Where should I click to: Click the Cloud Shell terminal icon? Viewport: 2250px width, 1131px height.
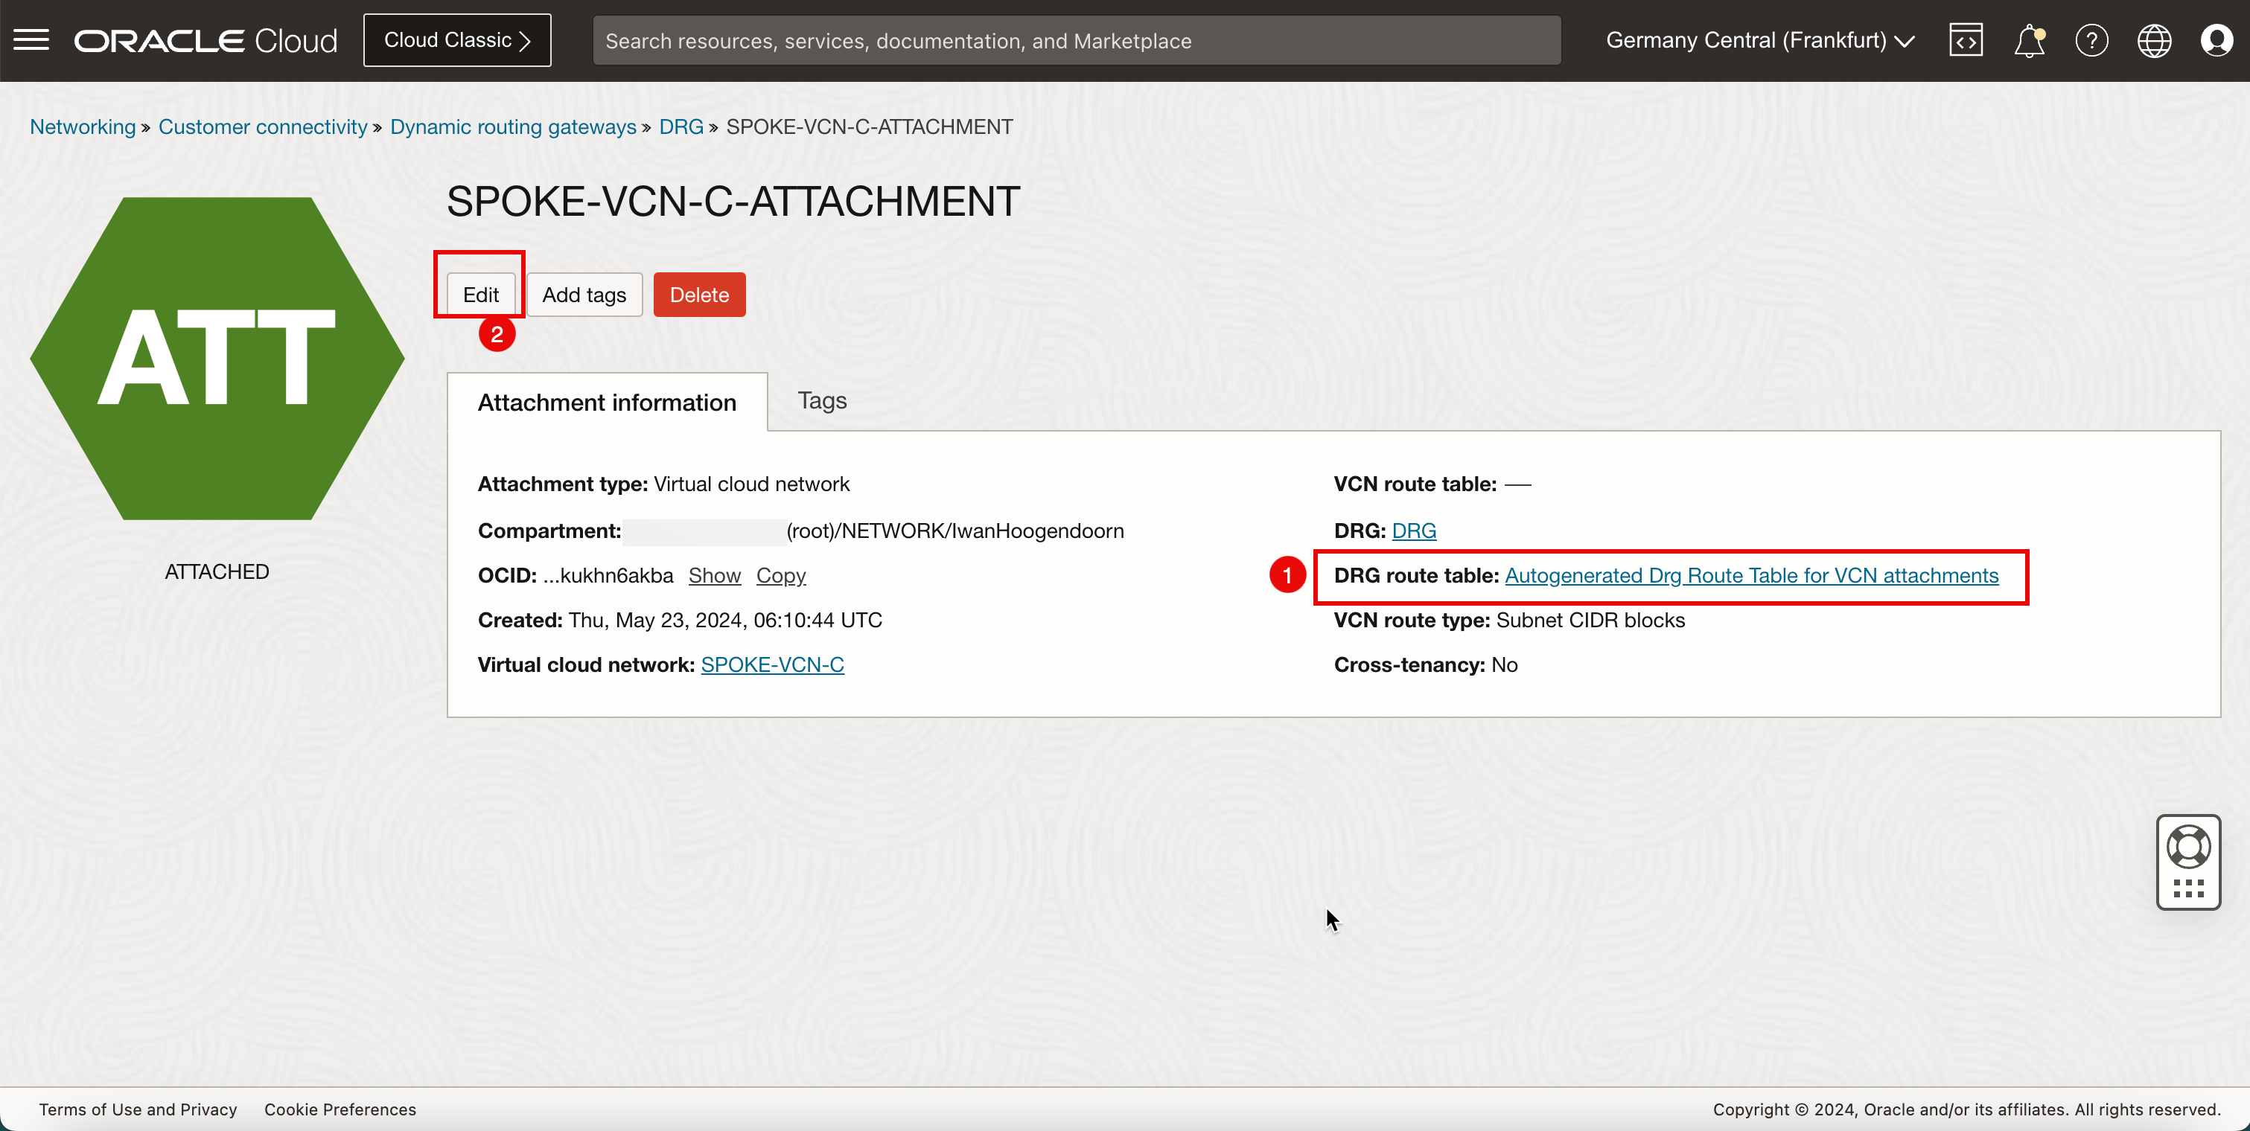tap(1964, 39)
